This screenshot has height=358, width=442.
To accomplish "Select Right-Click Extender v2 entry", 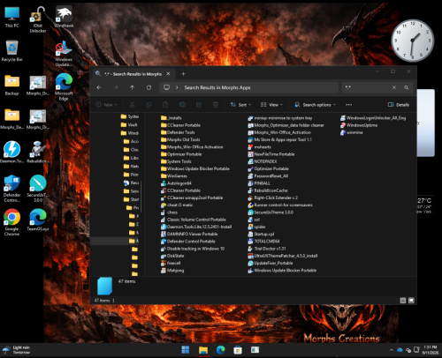I will pos(272,198).
